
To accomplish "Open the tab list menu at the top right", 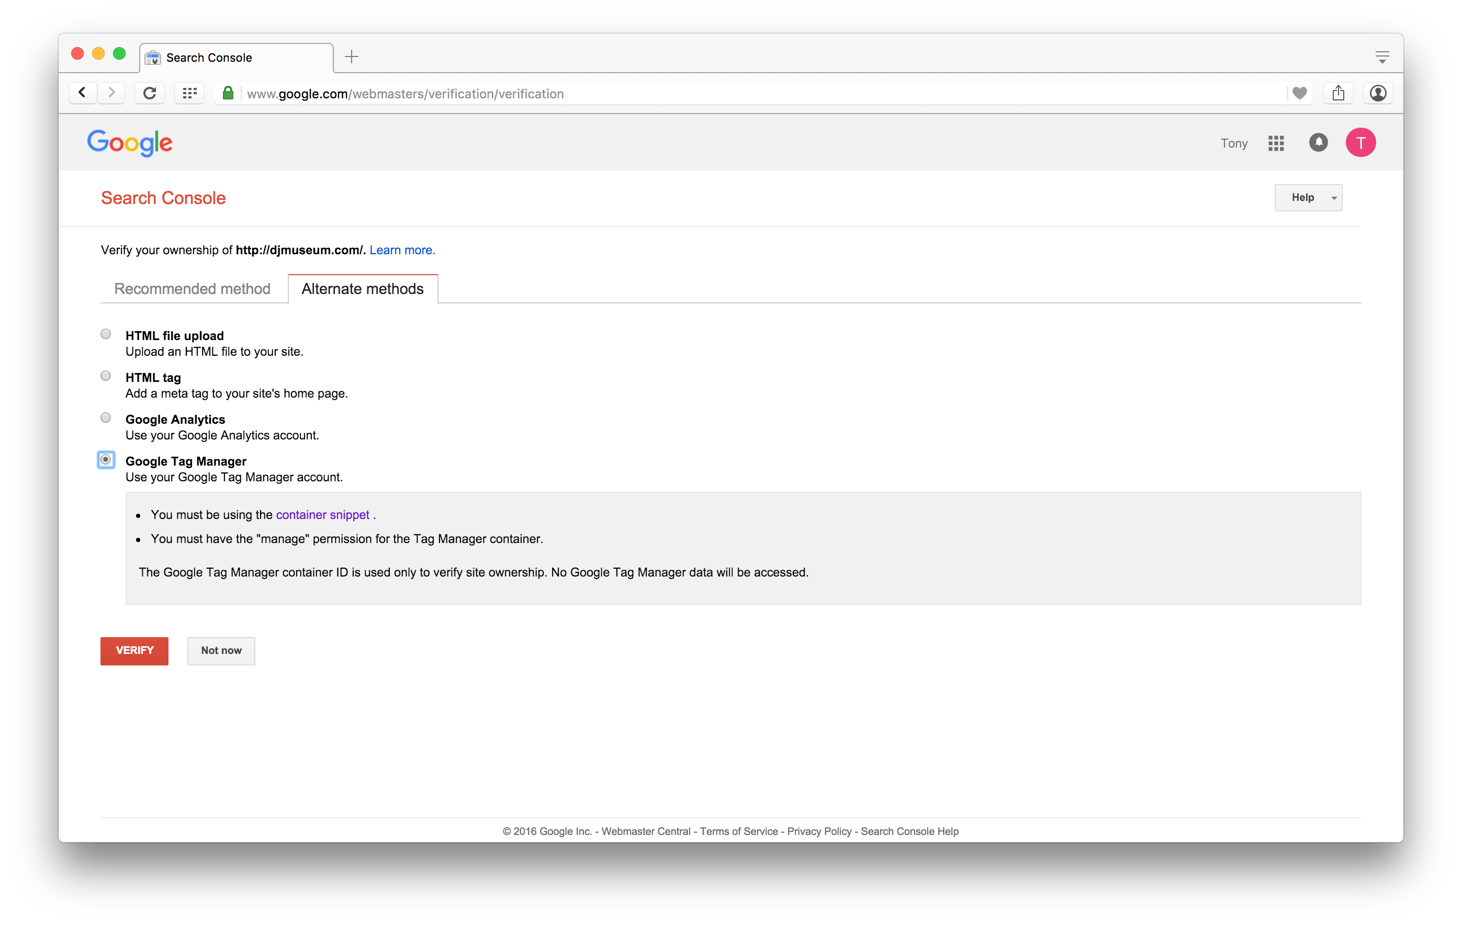I will point(1382,57).
